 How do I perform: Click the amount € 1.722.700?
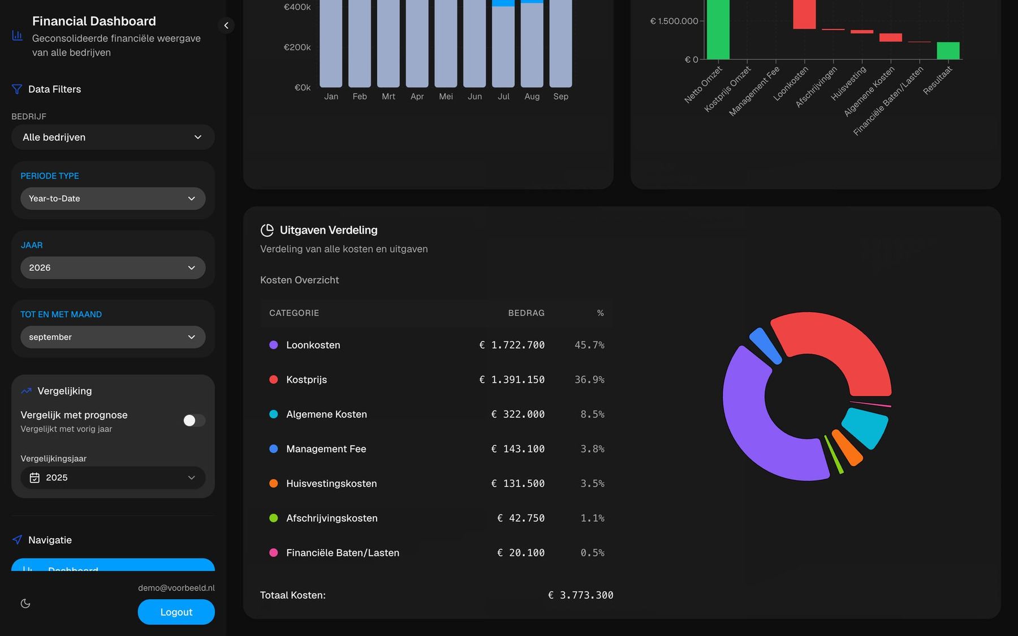point(512,345)
